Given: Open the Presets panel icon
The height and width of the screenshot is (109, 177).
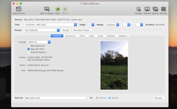Looking at the screenshot, I should click(138, 9).
